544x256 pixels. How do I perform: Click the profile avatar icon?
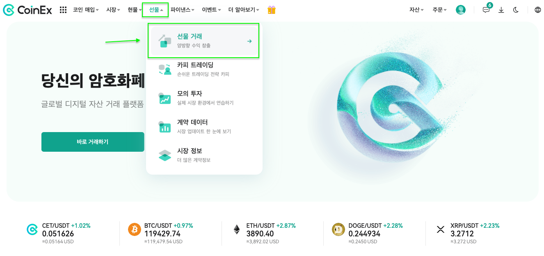pyautogui.click(x=460, y=10)
